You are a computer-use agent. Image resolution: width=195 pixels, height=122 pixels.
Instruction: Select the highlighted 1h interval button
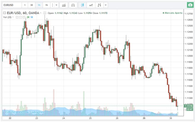[39, 5]
